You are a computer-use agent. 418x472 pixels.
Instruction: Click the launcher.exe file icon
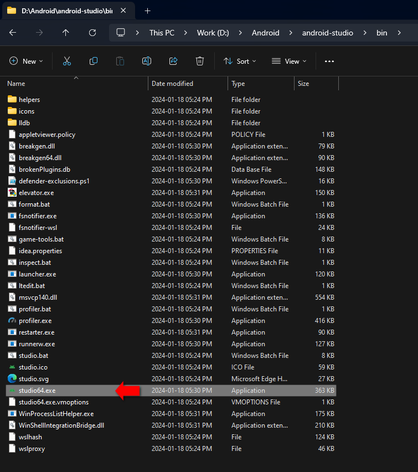tap(12, 274)
